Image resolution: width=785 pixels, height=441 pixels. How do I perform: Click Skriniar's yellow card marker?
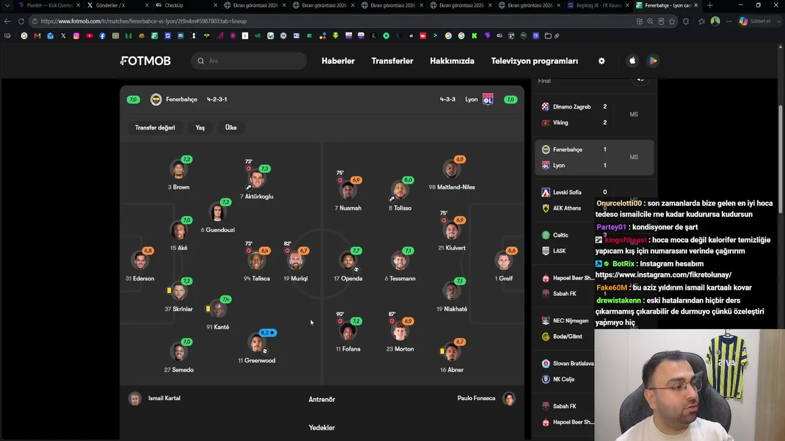pyautogui.click(x=169, y=290)
